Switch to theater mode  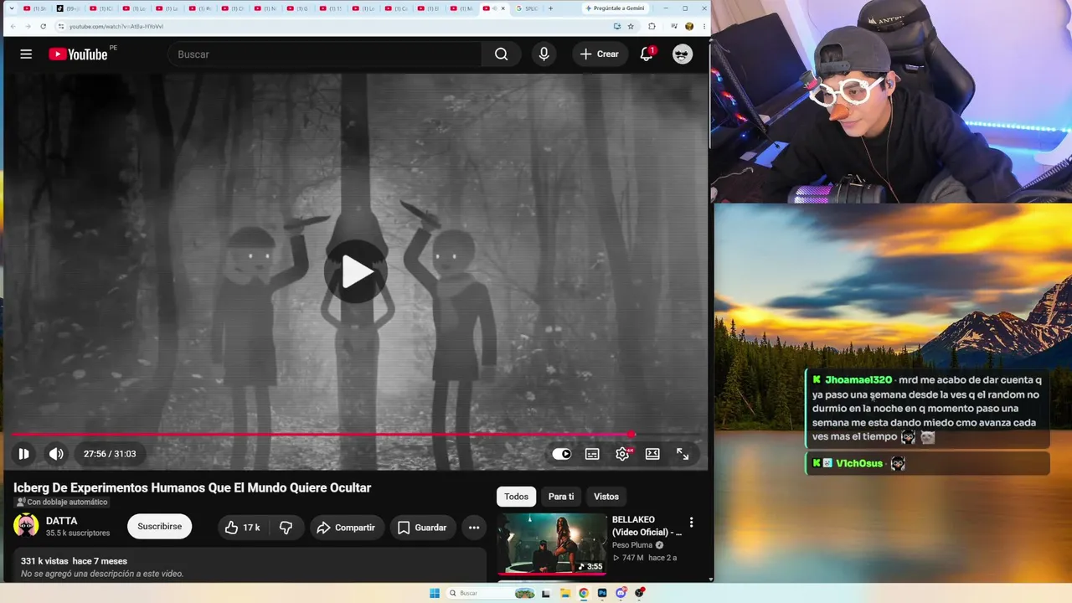(x=652, y=454)
